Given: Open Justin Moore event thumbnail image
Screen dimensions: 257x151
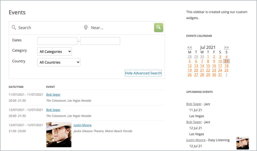Looking at the screenshot, I should pyautogui.click(x=59, y=134).
